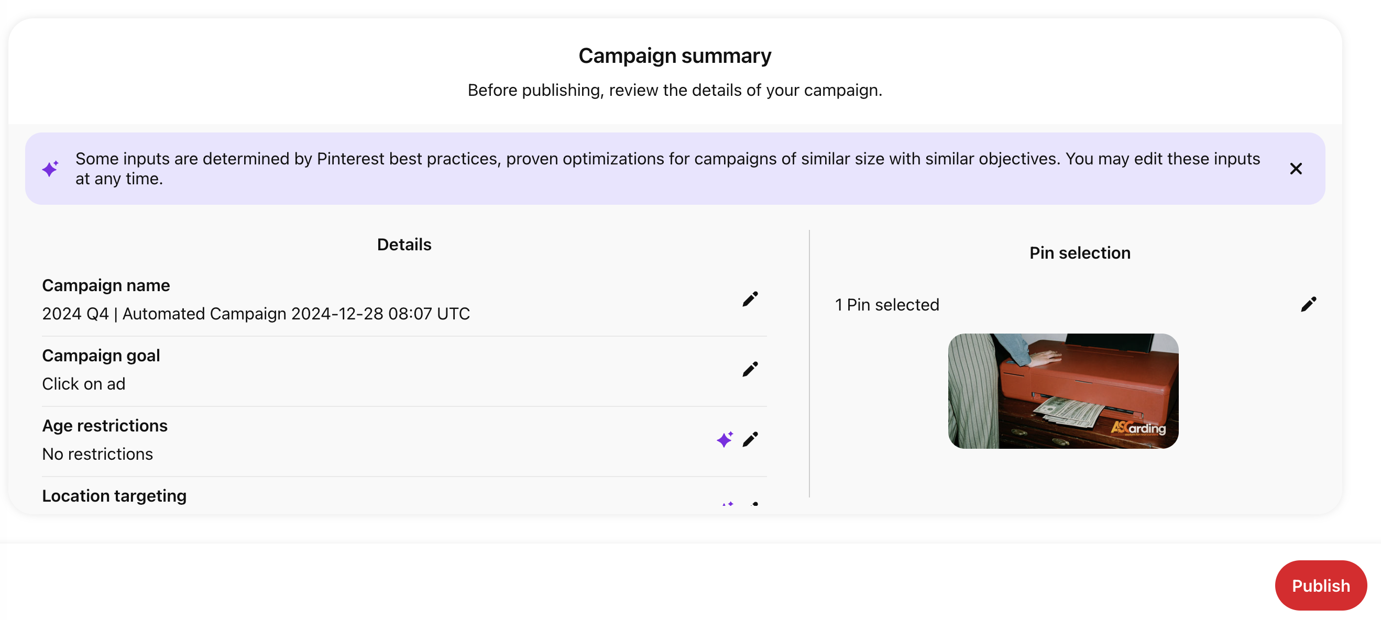The height and width of the screenshot is (620, 1381).
Task: Select the '1 Pin selected' text
Action: [887, 304]
